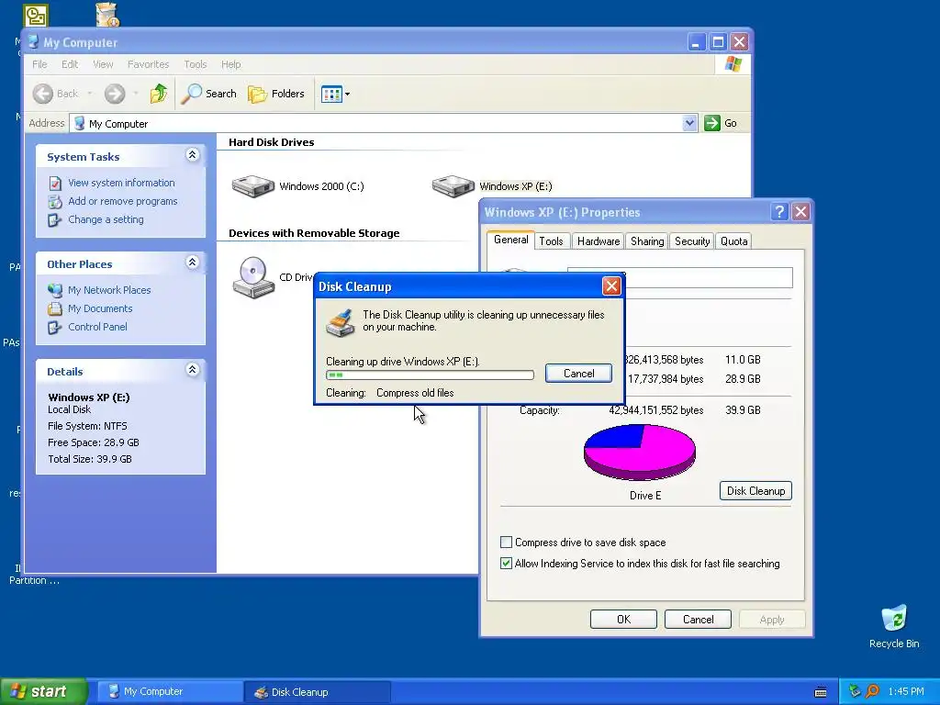Select the General tab in Properties
The height and width of the screenshot is (705, 940).
click(x=510, y=240)
